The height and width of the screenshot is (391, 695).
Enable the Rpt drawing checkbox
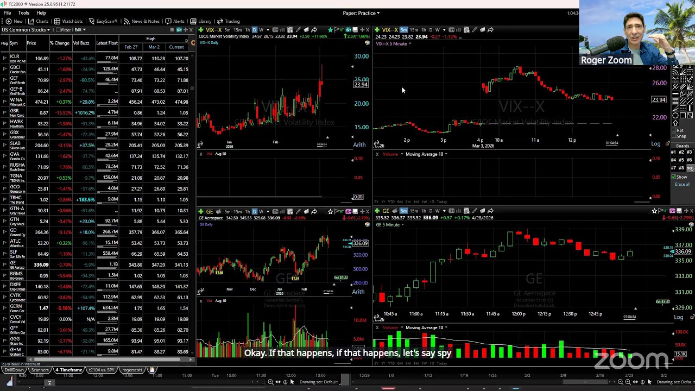pos(675,130)
